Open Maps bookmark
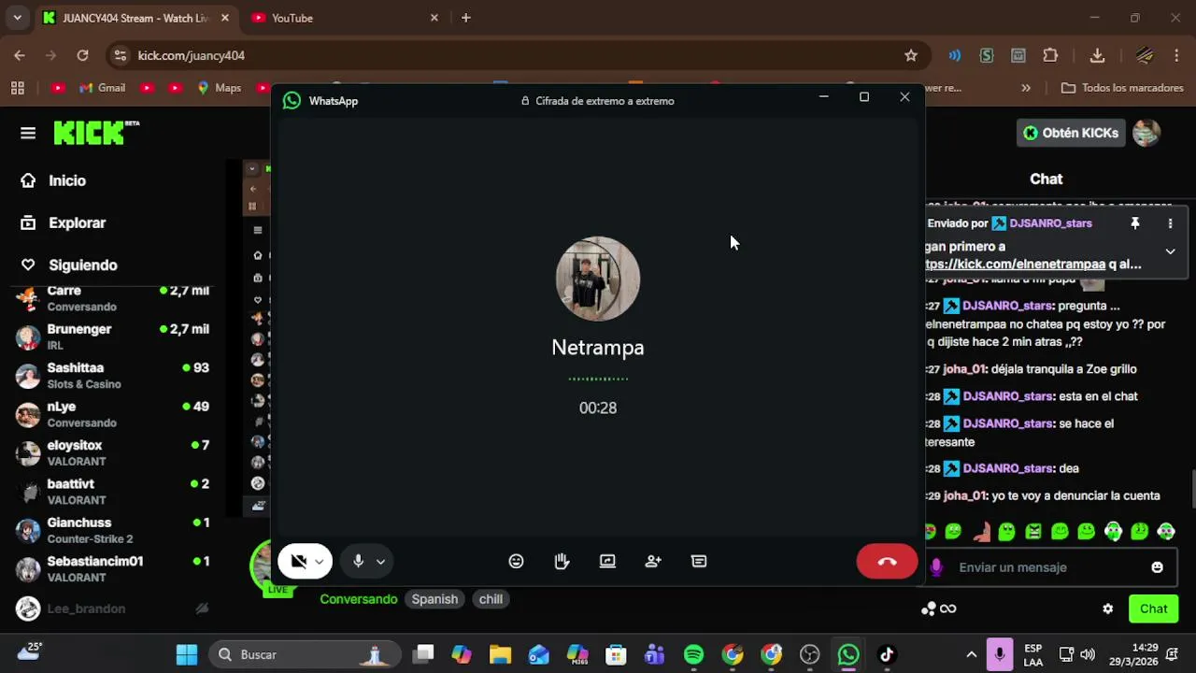Screen dimensions: 1196x673 219,88
